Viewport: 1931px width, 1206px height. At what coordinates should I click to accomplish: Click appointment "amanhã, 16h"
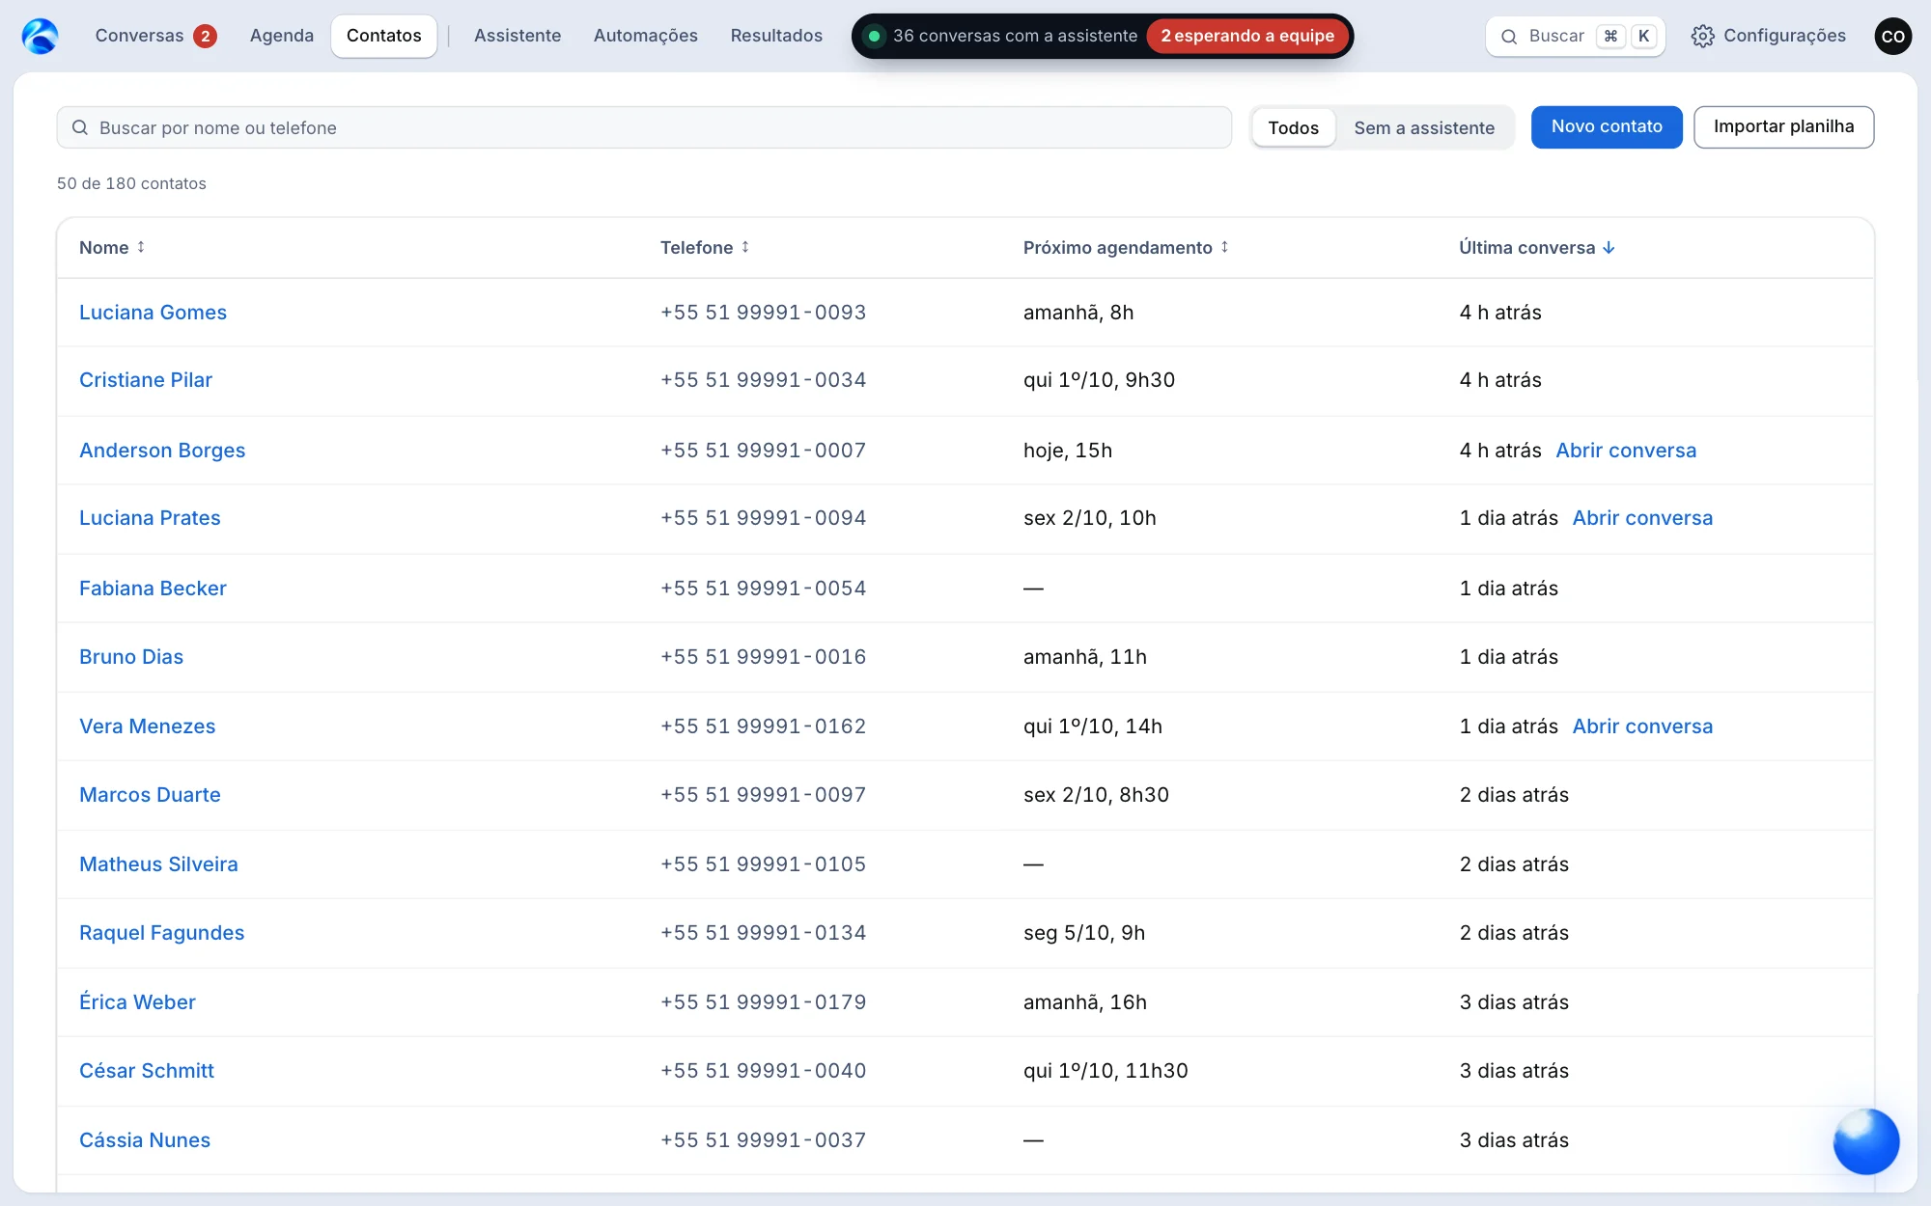tap(1085, 1002)
